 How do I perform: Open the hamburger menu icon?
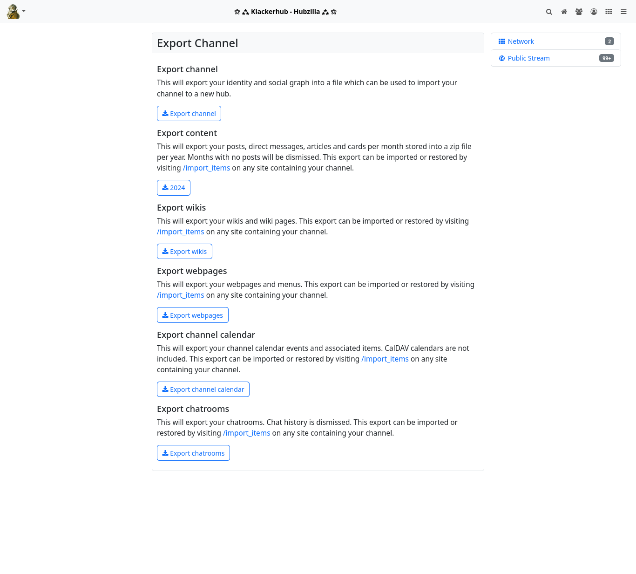623,12
